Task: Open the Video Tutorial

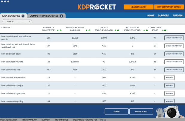Action: point(141,111)
